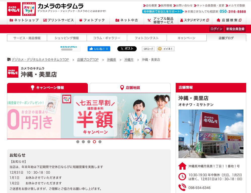Screen dimensions: 251x193
Task: Open 沖縄県 breadcrumb link
Action: pyautogui.click(x=112, y=60)
